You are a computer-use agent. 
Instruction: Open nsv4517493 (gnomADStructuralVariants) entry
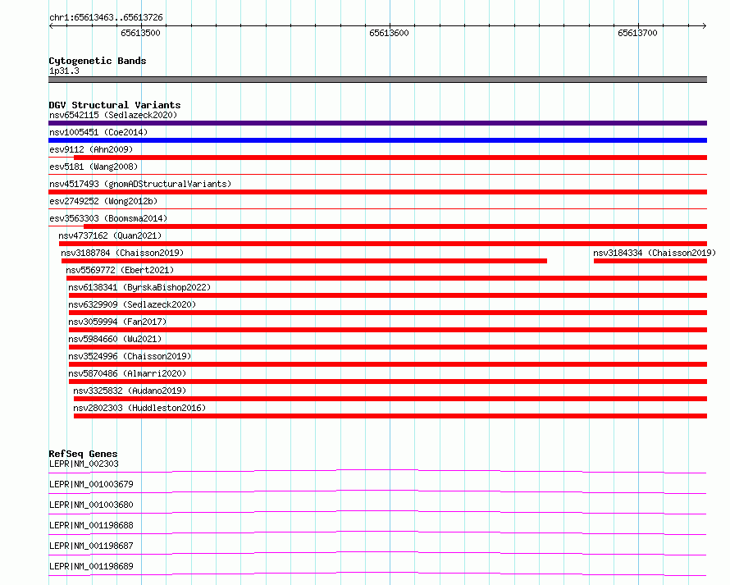[x=140, y=184]
